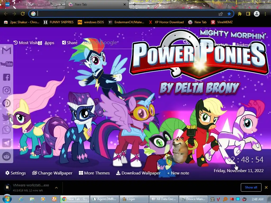Open XP Horror Download bookmark
271x203 pixels.
pyautogui.click(x=166, y=22)
